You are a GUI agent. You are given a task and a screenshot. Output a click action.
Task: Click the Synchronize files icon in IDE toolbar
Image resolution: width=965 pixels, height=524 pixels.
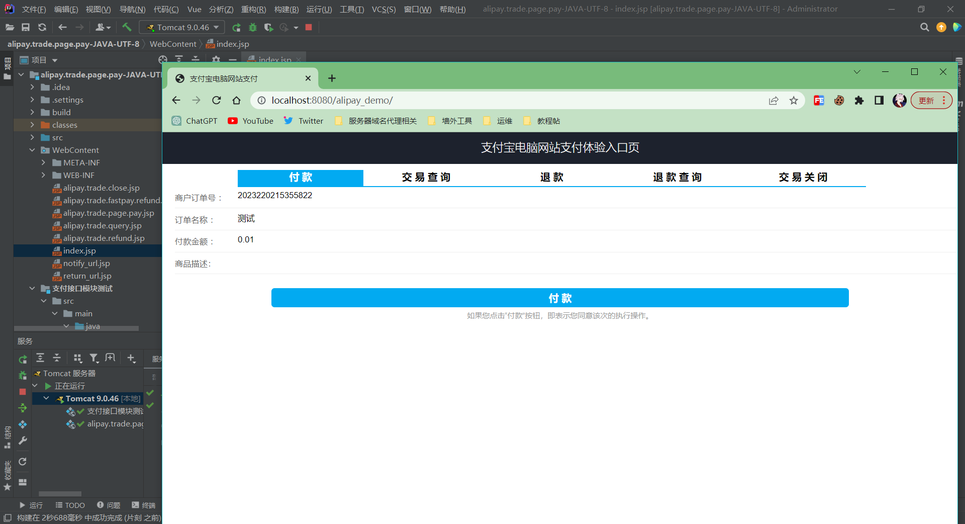[42, 27]
